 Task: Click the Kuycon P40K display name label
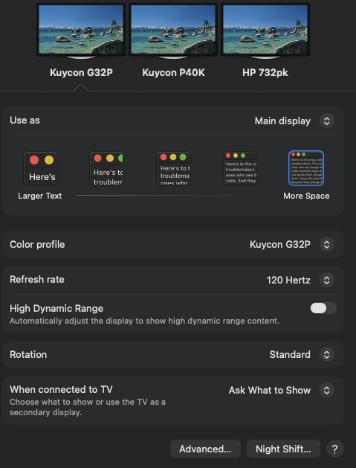click(173, 72)
